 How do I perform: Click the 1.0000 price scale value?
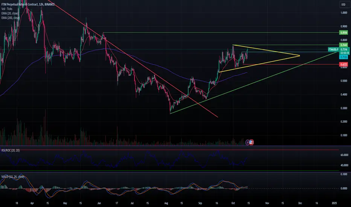pos(344,13)
